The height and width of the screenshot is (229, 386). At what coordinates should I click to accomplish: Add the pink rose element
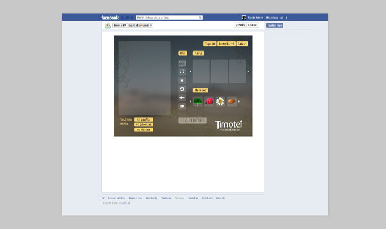pyautogui.click(x=209, y=101)
